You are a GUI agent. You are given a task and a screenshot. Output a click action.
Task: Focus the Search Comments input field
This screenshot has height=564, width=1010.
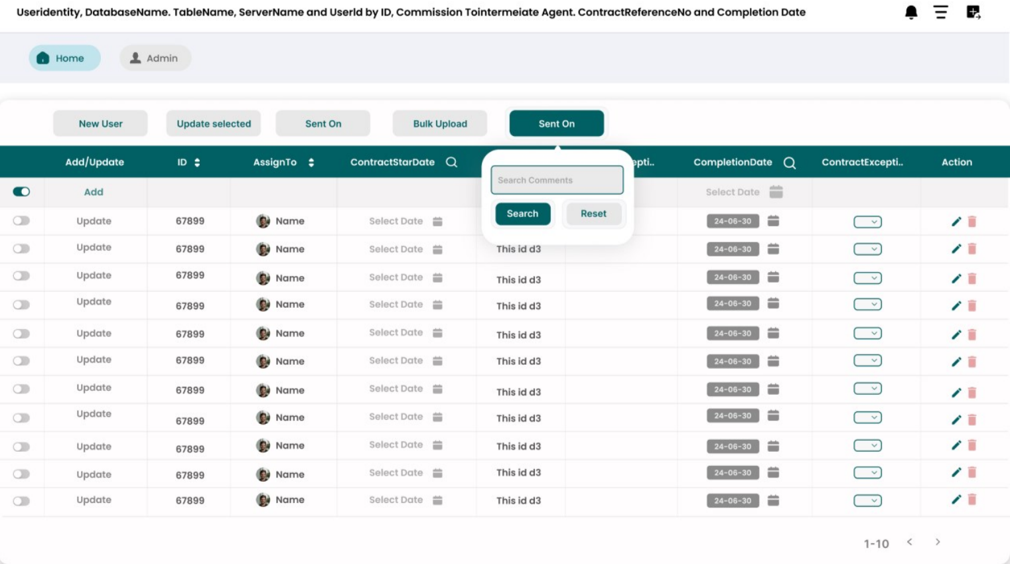[x=557, y=180]
